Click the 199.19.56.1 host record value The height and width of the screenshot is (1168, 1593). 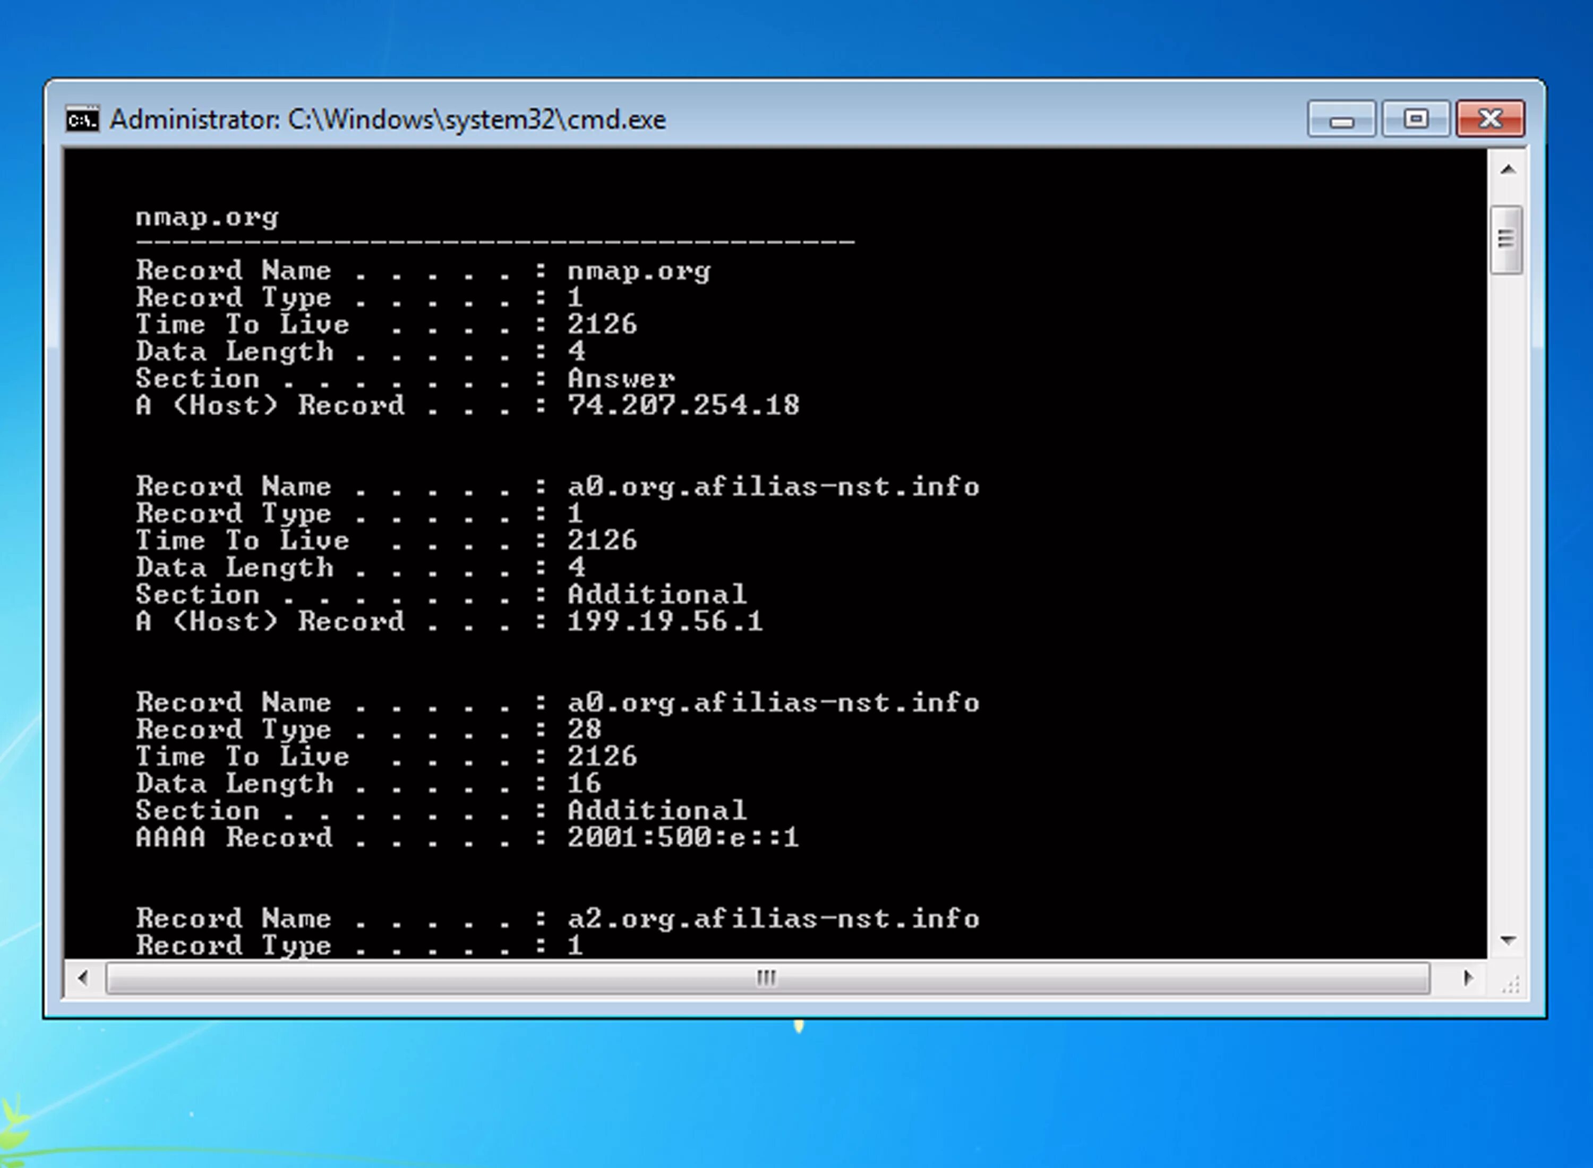[x=665, y=622]
